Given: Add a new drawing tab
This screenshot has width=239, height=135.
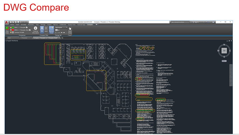Looking at the screenshot, I should 62,38.
